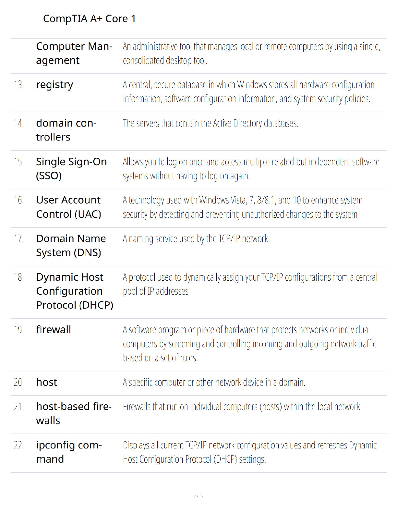397x514 pixels.
Task: Click the Domain Name System (DNS) term
Action: [x=71, y=245]
